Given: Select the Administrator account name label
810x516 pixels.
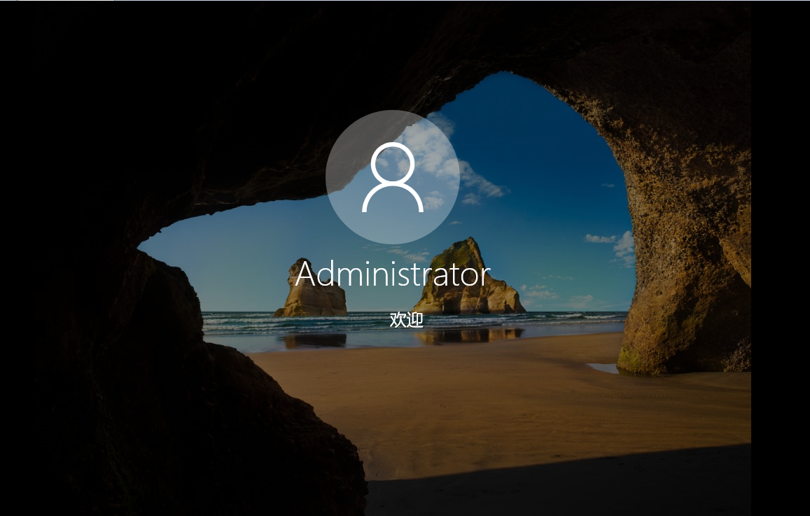Looking at the screenshot, I should [x=392, y=274].
